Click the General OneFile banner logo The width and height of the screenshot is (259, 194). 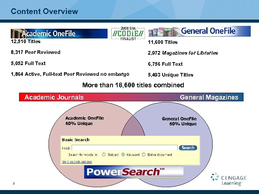(199, 31)
